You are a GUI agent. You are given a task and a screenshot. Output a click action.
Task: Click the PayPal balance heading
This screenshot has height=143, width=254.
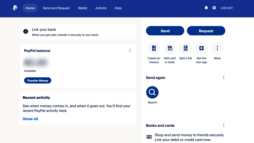[37, 51]
